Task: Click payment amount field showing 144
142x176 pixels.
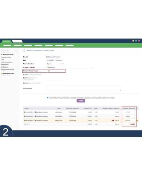Action: click(x=131, y=112)
